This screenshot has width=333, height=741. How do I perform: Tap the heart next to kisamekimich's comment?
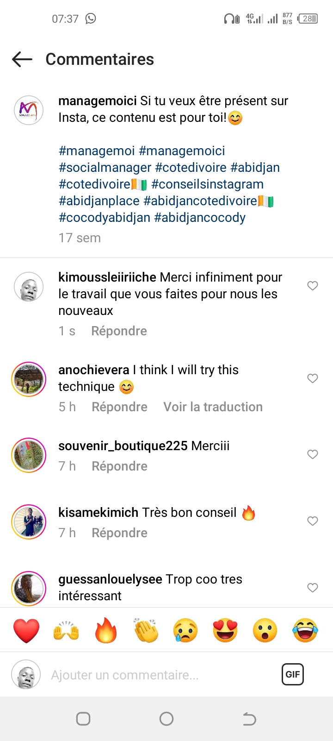pos(313,521)
